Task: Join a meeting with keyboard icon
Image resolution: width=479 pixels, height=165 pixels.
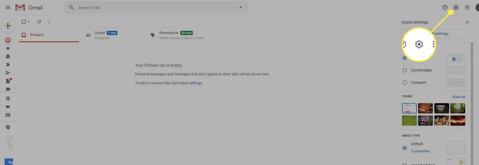Action: (8, 115)
